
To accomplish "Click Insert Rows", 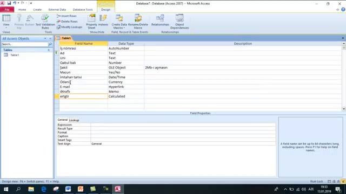I will 66,16.
